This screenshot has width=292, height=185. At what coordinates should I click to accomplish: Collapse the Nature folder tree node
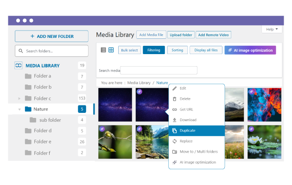point(19,109)
